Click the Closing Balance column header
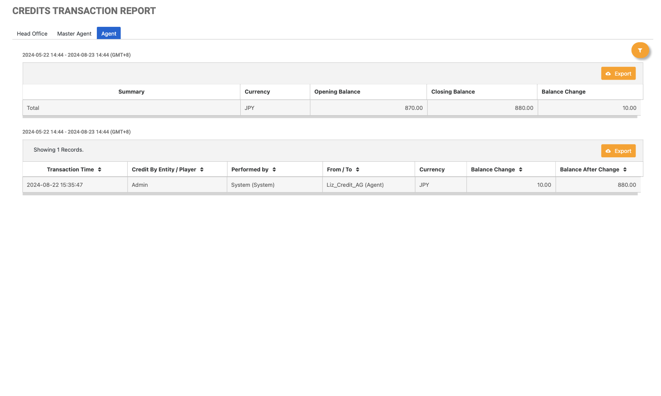This screenshot has width=661, height=396. coord(453,92)
